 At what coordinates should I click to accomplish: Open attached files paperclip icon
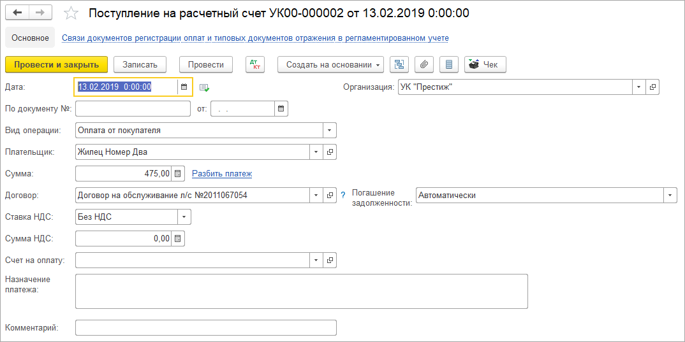pyautogui.click(x=424, y=64)
